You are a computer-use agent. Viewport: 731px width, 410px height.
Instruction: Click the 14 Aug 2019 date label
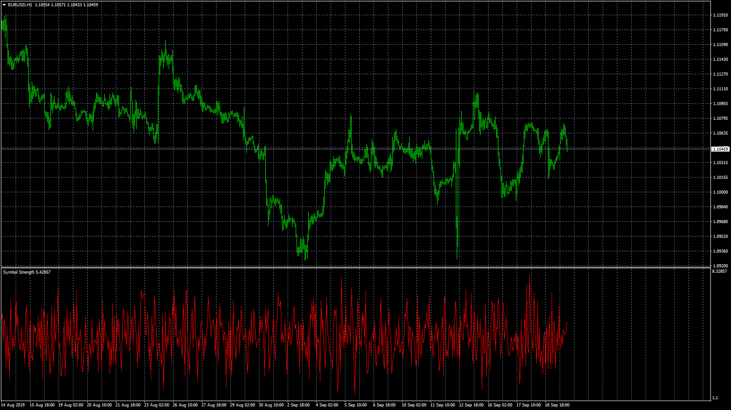click(x=13, y=405)
